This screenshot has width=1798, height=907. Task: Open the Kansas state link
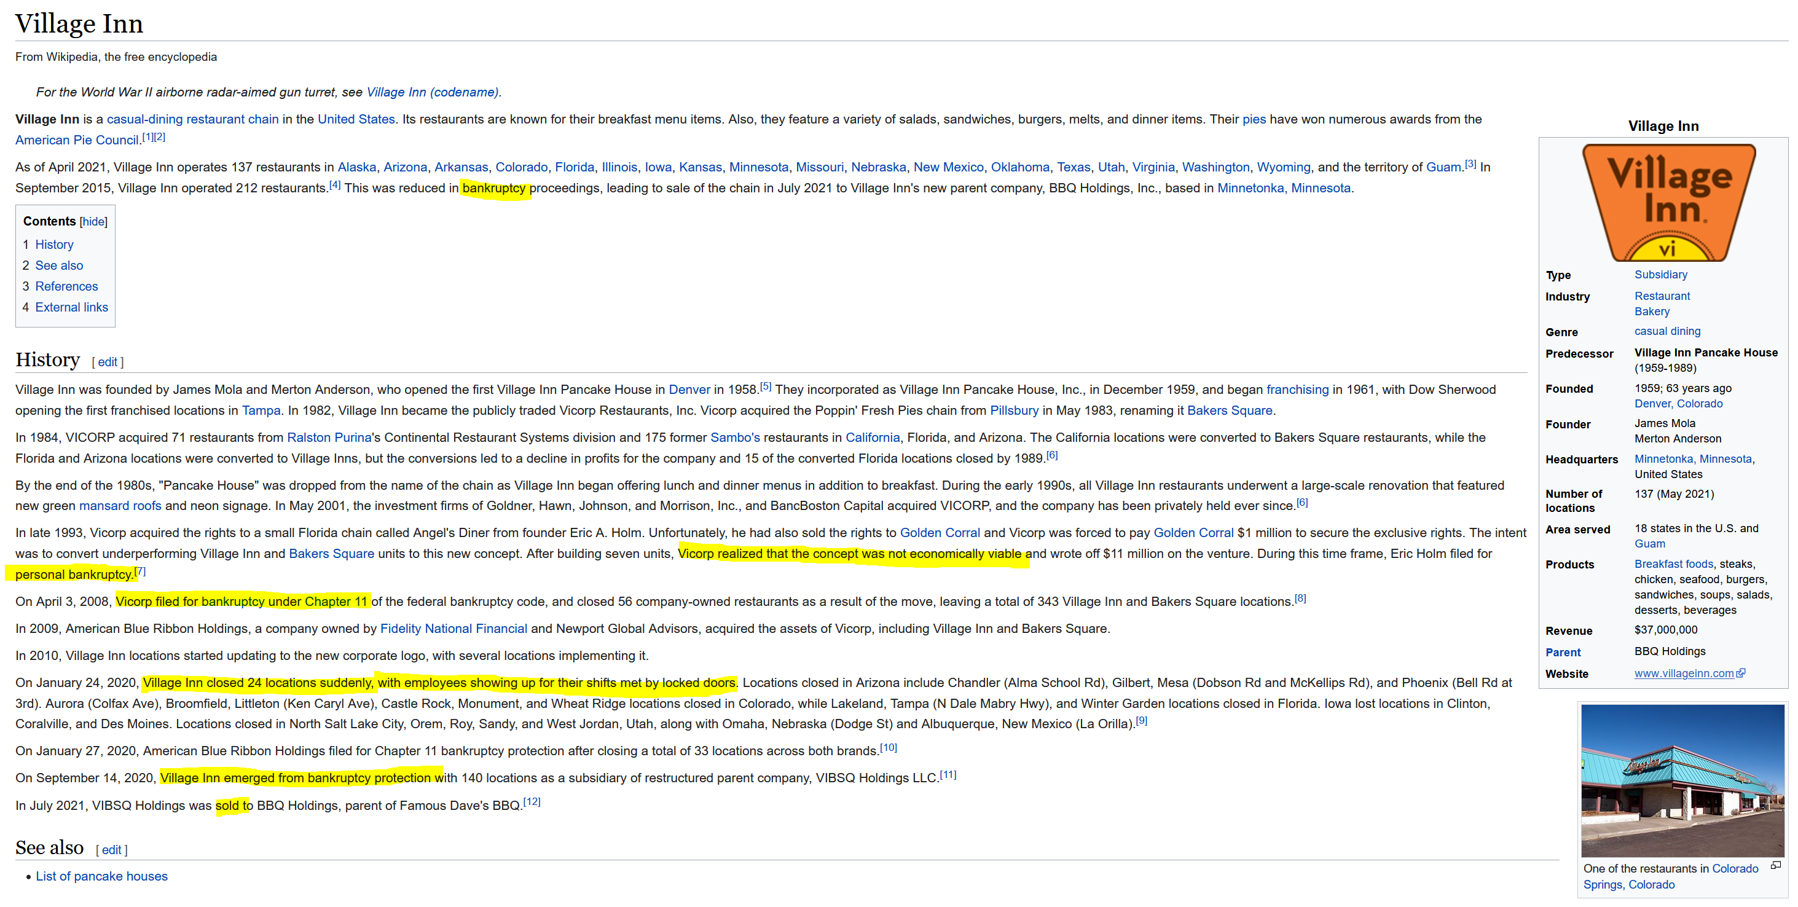700,168
